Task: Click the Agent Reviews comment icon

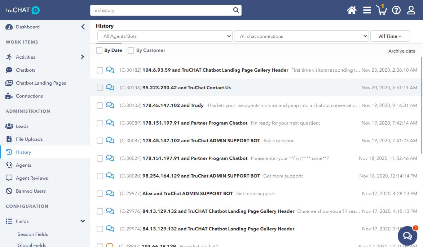Action: 9,178
